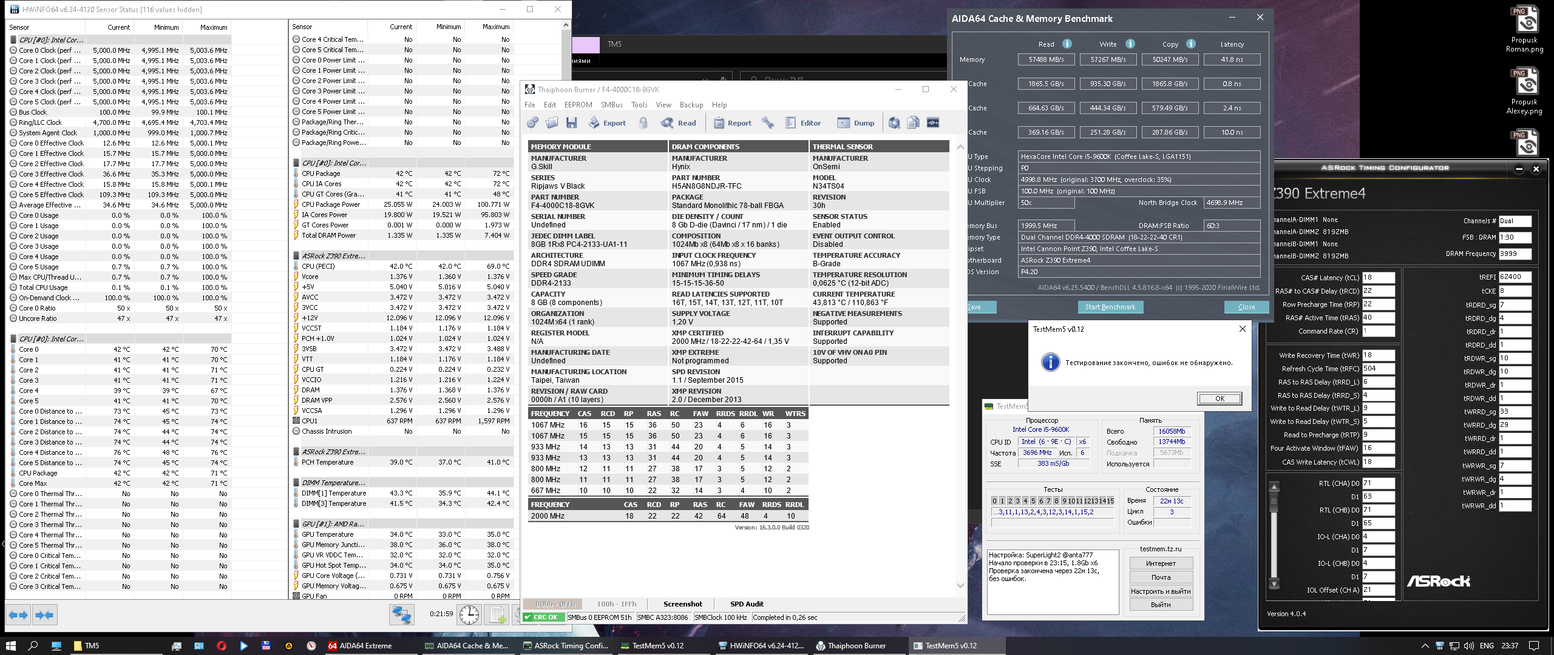Click the HWiNFO expand columns arrows icon
The width and height of the screenshot is (1554, 655).
point(18,615)
